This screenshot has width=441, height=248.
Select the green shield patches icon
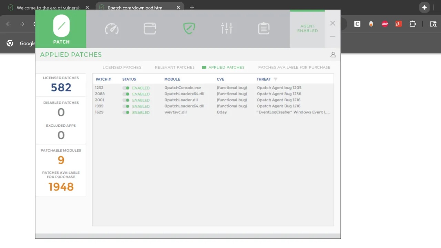pyautogui.click(x=189, y=29)
